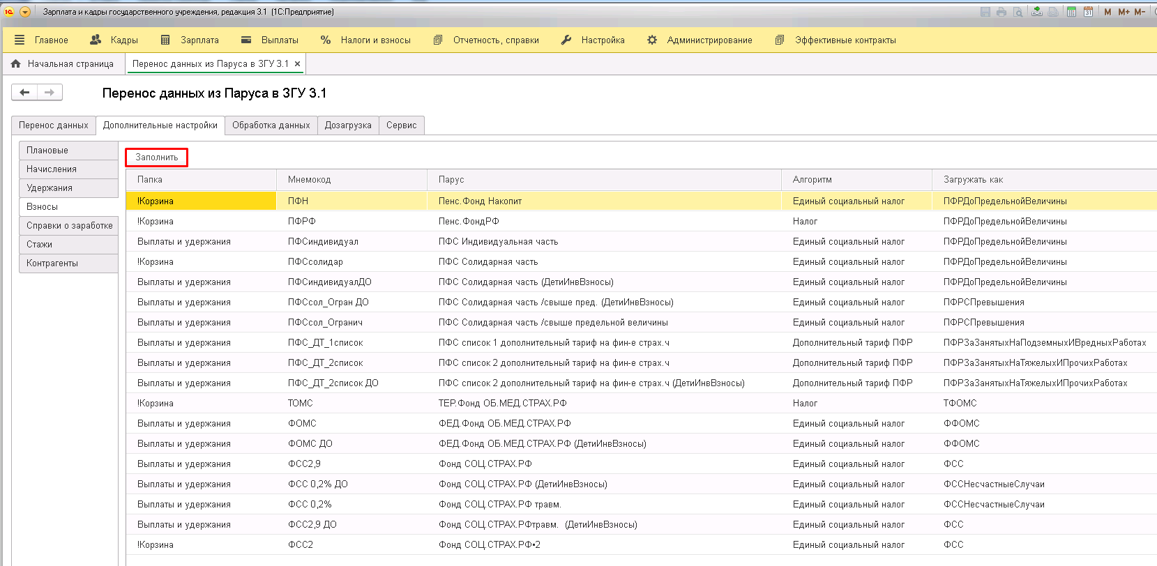Sort by the Мнемокод column header

click(x=309, y=180)
